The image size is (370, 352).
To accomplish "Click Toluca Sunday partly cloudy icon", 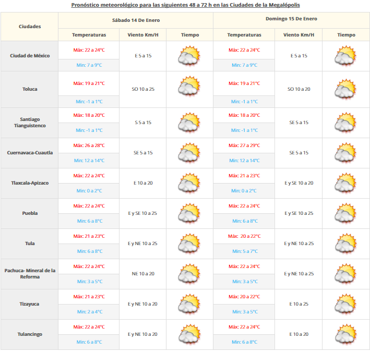I will tap(345, 89).
